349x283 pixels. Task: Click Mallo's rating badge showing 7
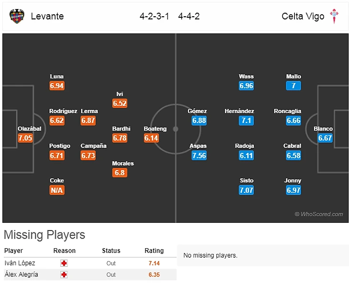pos(294,86)
